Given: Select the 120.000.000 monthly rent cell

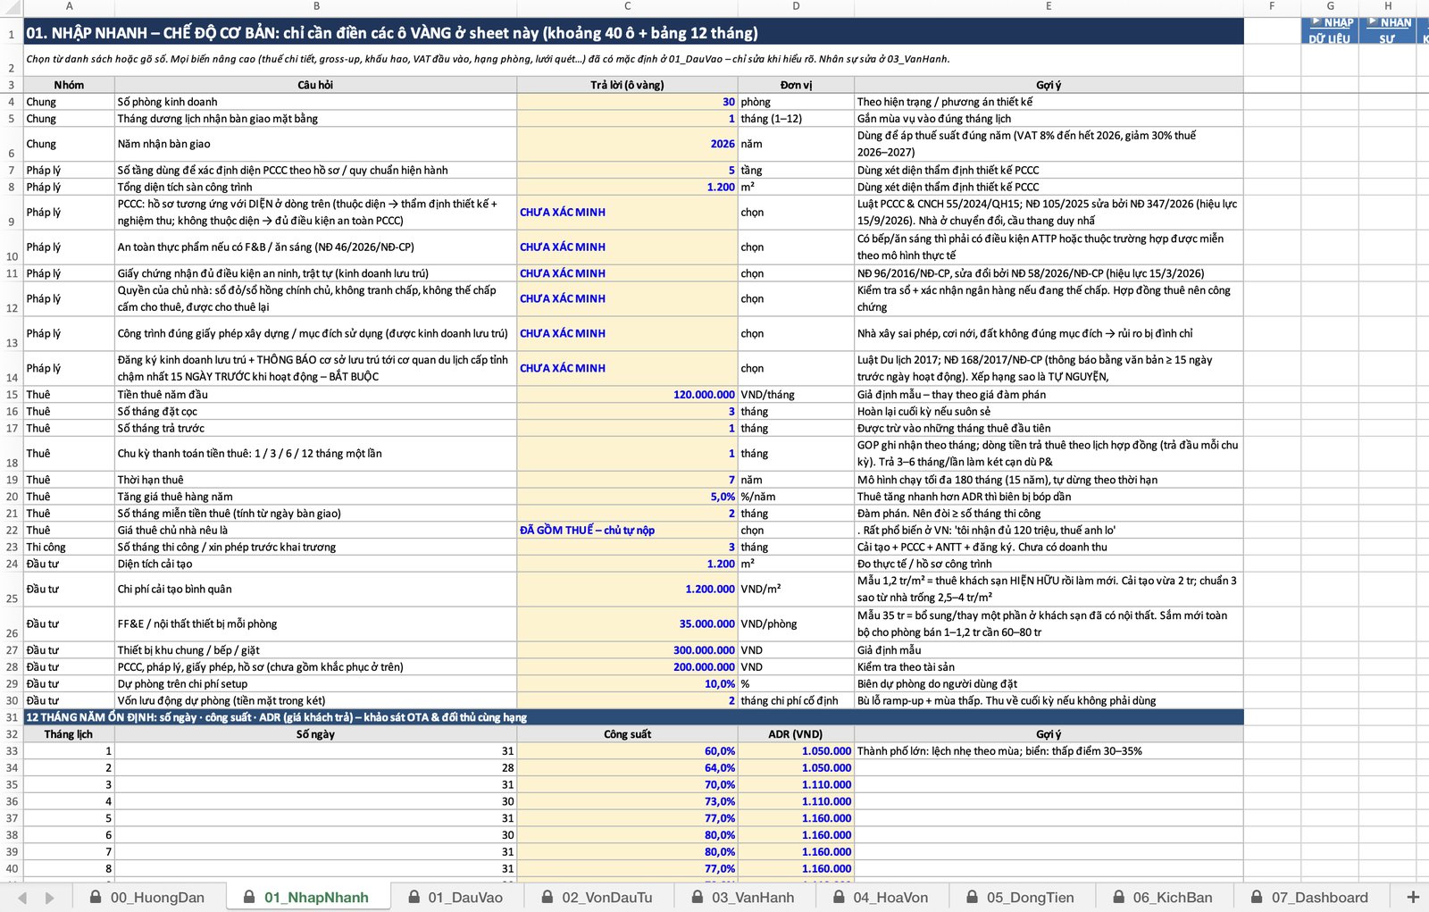Looking at the screenshot, I should tap(627, 395).
